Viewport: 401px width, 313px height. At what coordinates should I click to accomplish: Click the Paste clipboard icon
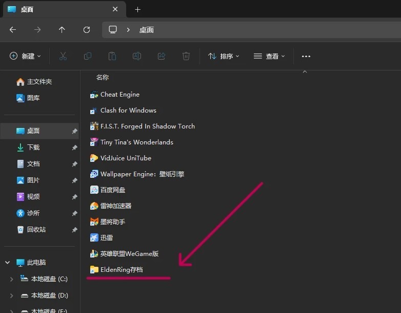pyautogui.click(x=112, y=56)
